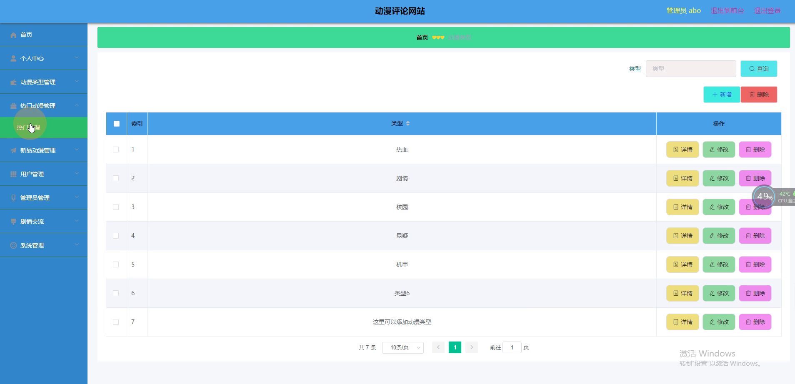
Task: Expand 用户管理 using its chevron
Action: click(77, 174)
